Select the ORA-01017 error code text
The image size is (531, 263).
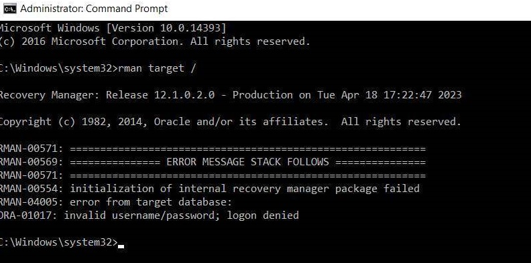click(x=29, y=215)
